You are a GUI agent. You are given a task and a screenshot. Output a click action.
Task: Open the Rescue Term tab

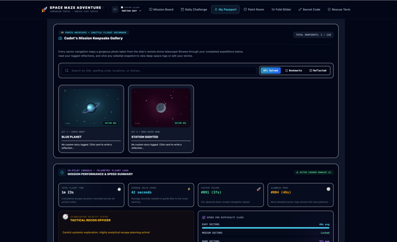tap(339, 9)
